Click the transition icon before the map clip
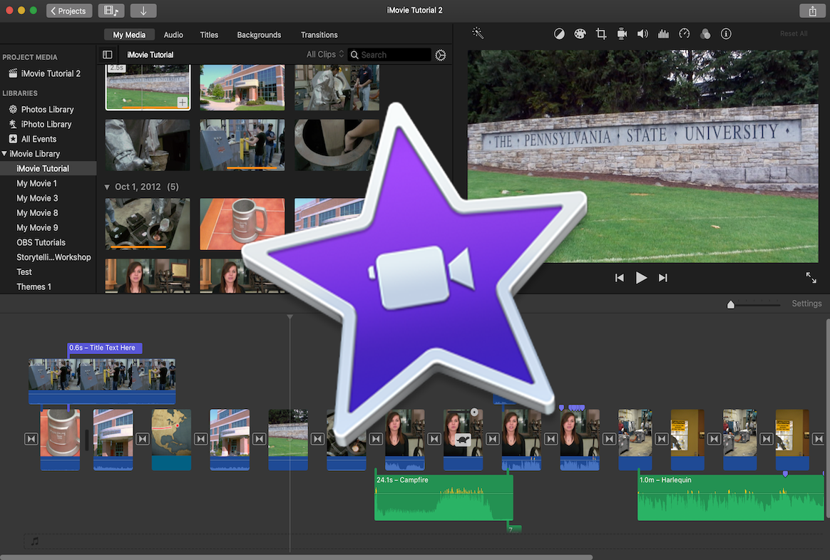The image size is (830, 560). 143,439
